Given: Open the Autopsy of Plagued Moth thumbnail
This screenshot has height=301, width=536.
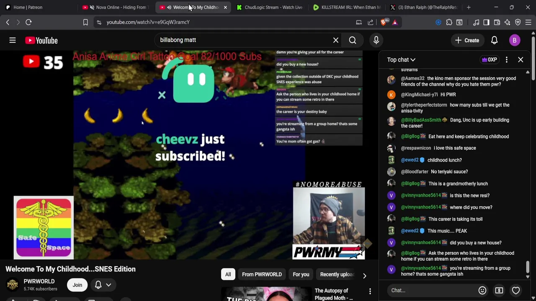Looking at the screenshot, I should (266, 294).
